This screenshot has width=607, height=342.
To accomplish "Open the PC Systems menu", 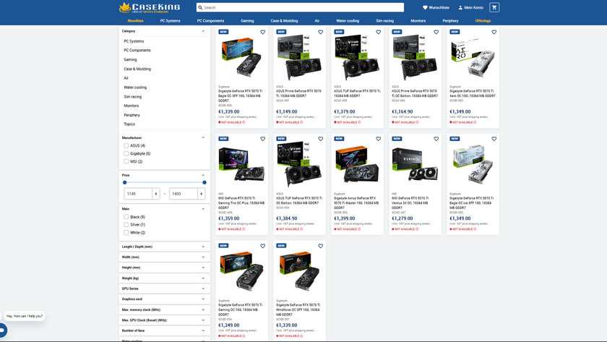I will 171,21.
